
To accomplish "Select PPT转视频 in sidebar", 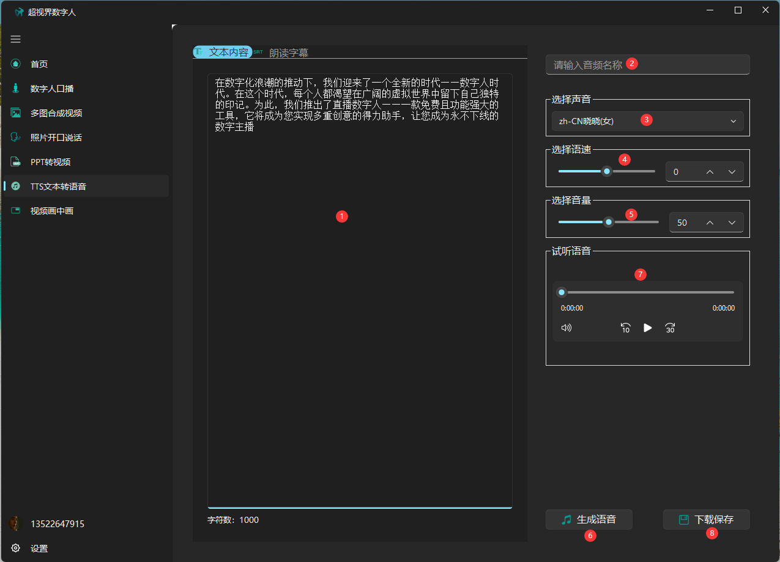I will coord(50,162).
